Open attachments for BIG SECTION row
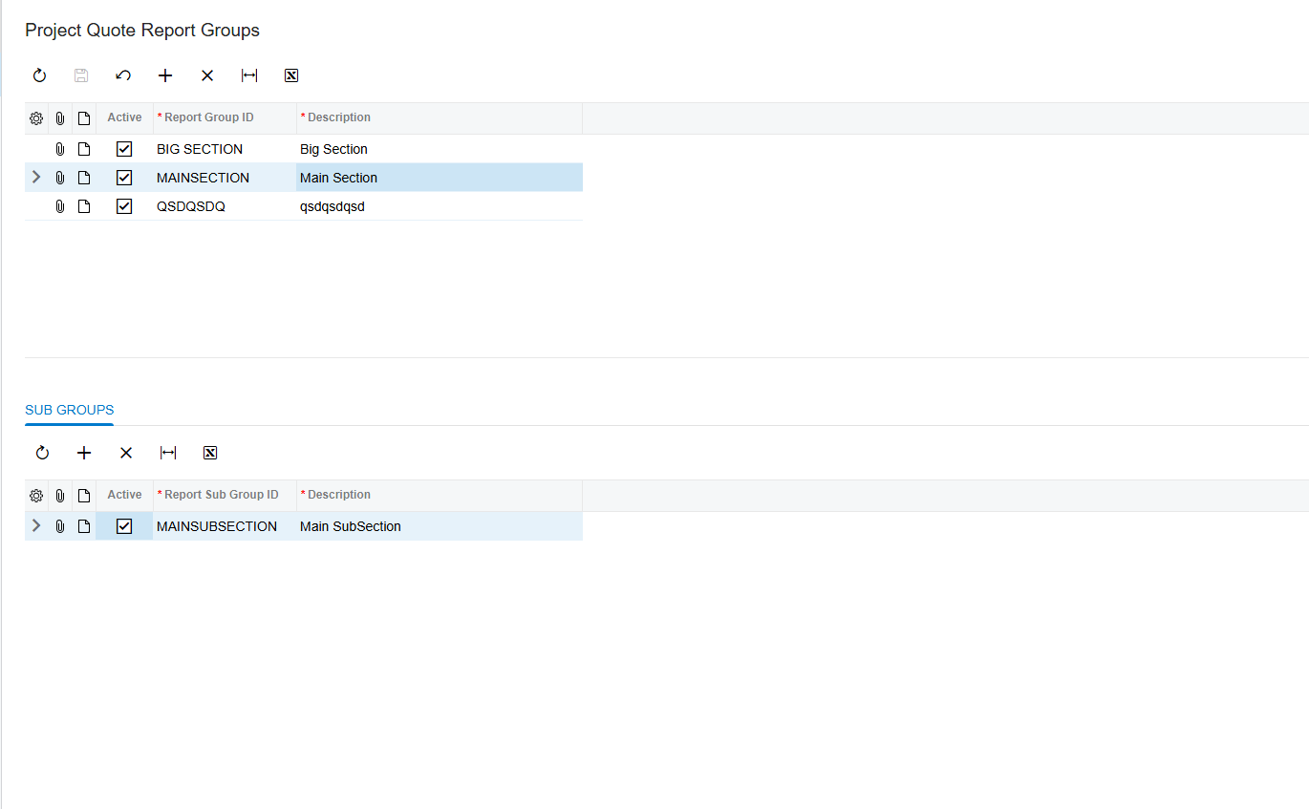Image resolution: width=1309 pixels, height=809 pixels. tap(60, 149)
